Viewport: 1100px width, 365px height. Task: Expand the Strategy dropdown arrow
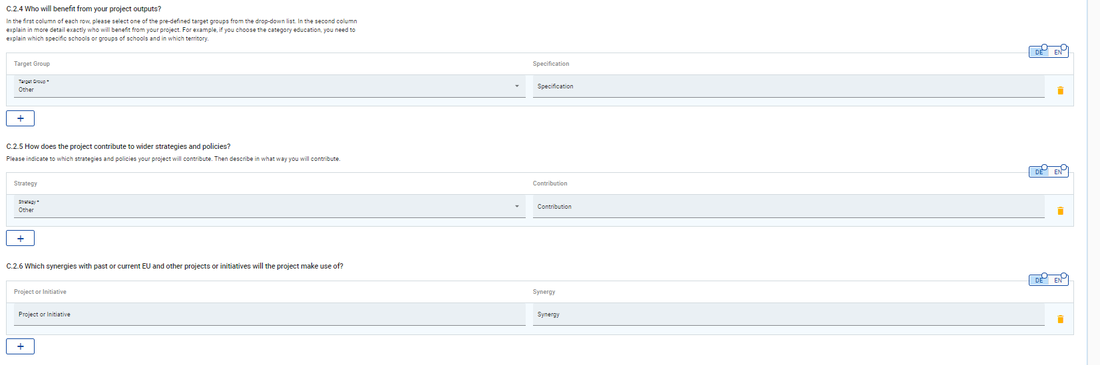pyautogui.click(x=516, y=206)
